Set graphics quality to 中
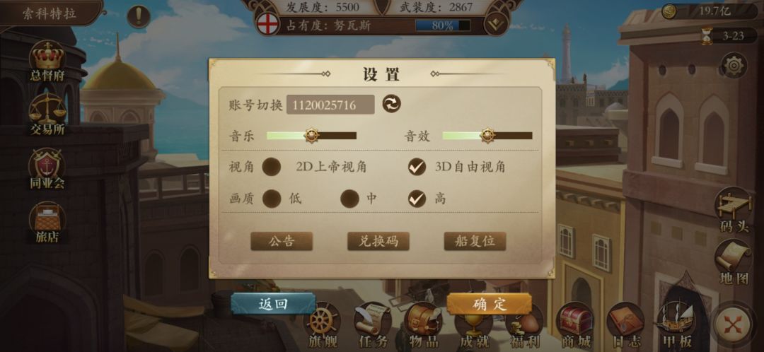This screenshot has height=352, width=764. coord(349,198)
